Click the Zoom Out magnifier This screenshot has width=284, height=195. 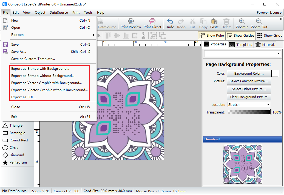pos(259,21)
